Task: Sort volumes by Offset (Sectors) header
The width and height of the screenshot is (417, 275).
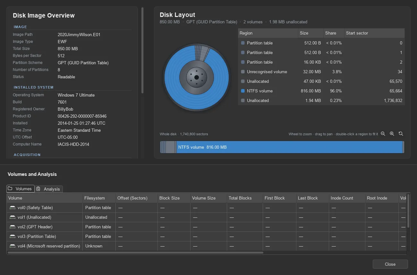Action: tap(137, 198)
